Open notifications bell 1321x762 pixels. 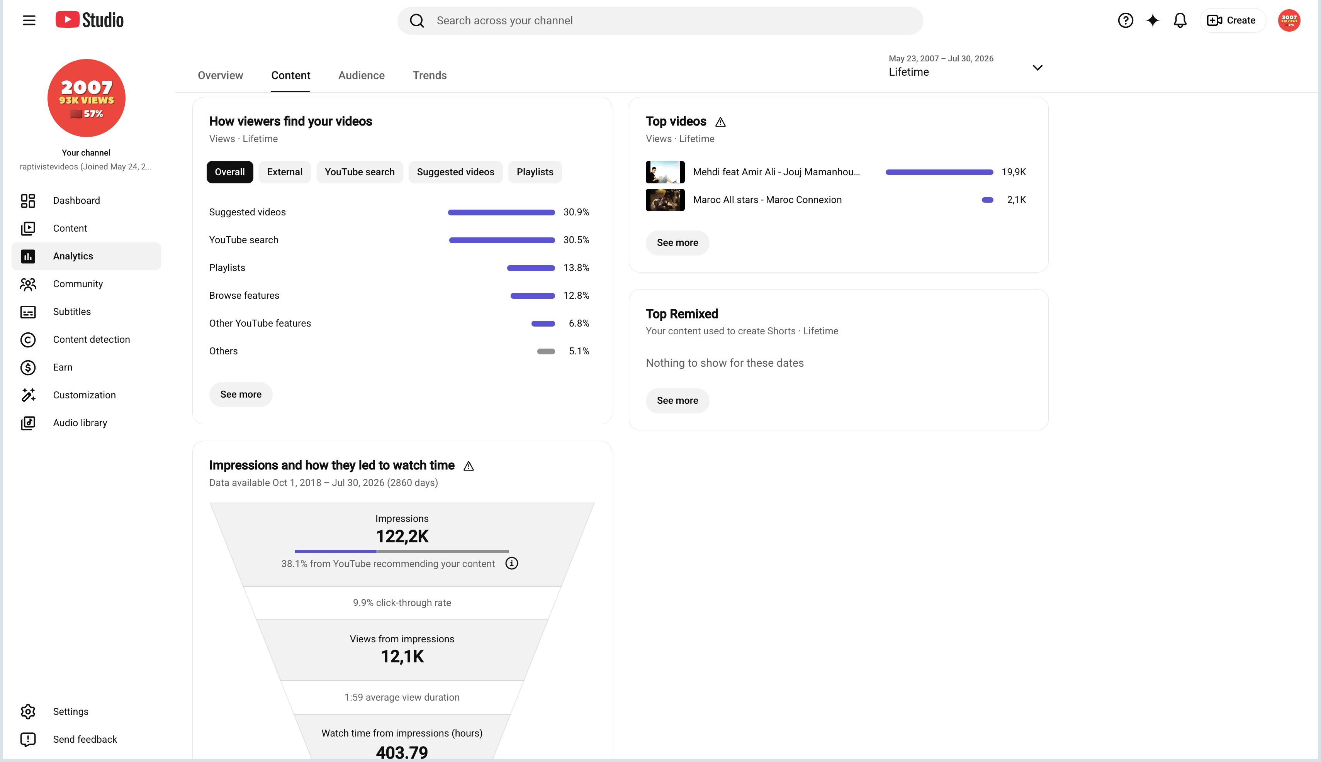[x=1180, y=20]
